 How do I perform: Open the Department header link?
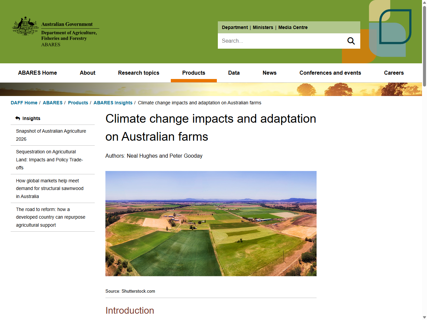235,27
